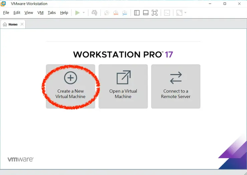Click Connect to a Remote Server tile
This screenshot has height=175, width=247.
pos(176,86)
